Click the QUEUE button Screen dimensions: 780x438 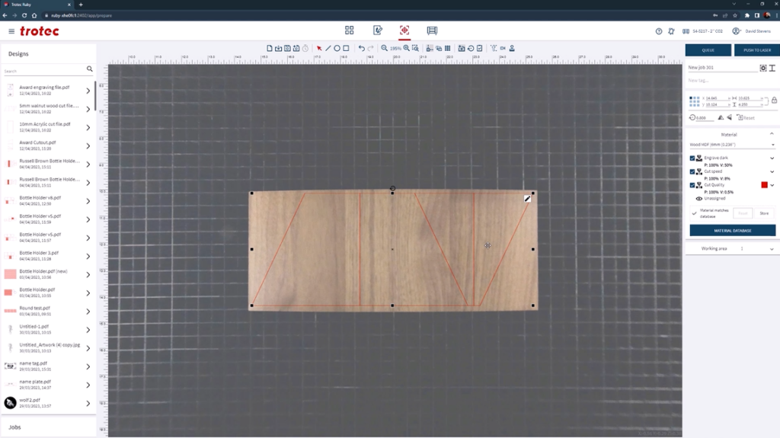click(708, 50)
